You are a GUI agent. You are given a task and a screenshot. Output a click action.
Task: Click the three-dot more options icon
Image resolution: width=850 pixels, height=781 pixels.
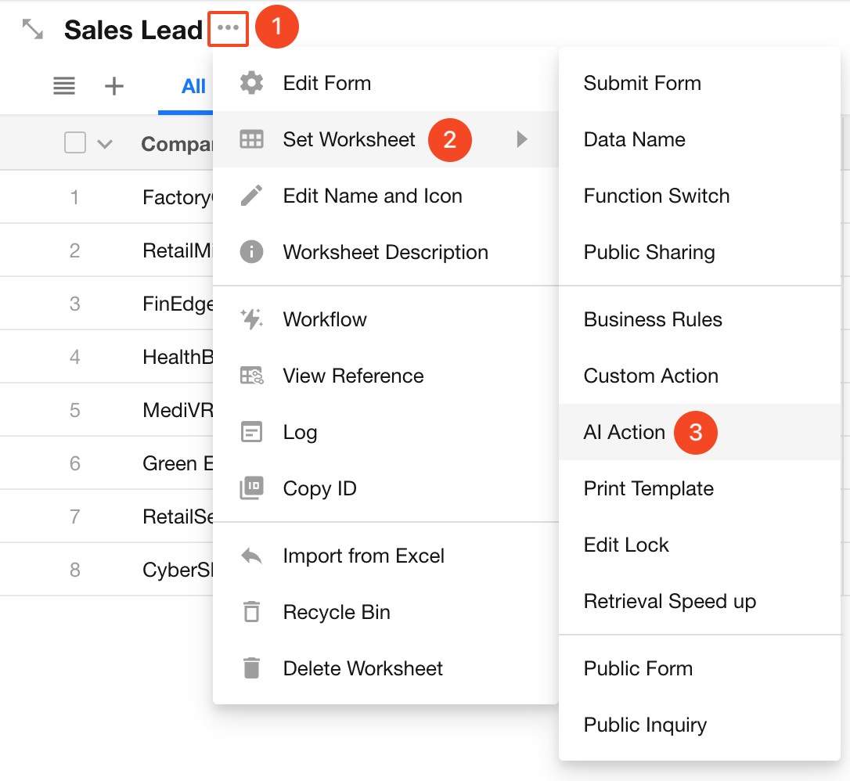229,29
